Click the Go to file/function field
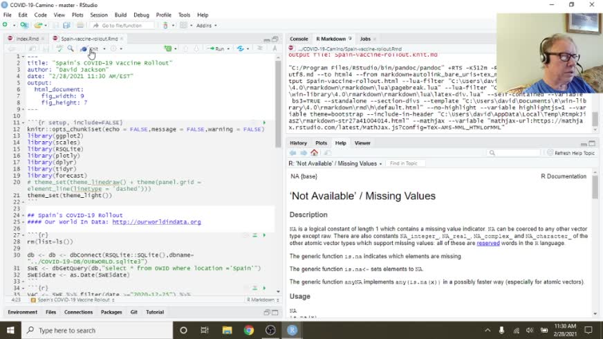Image resolution: width=603 pixels, height=339 pixels. (x=122, y=26)
